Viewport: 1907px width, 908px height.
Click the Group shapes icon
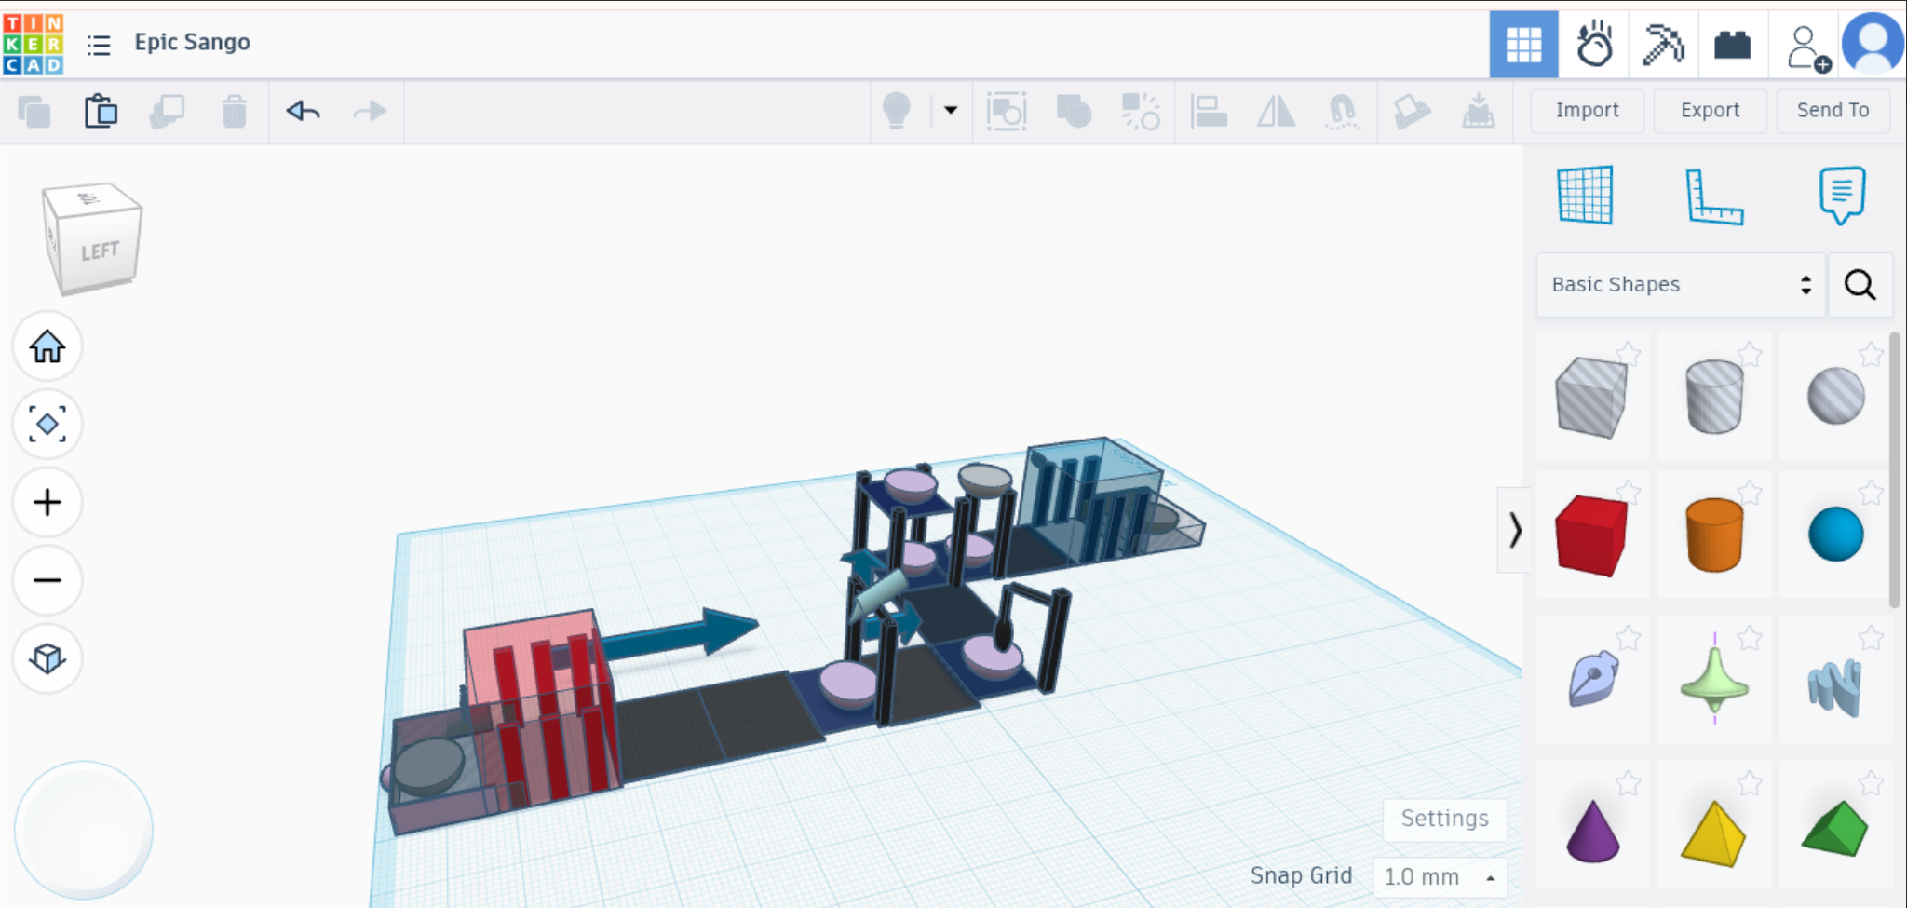point(1007,112)
